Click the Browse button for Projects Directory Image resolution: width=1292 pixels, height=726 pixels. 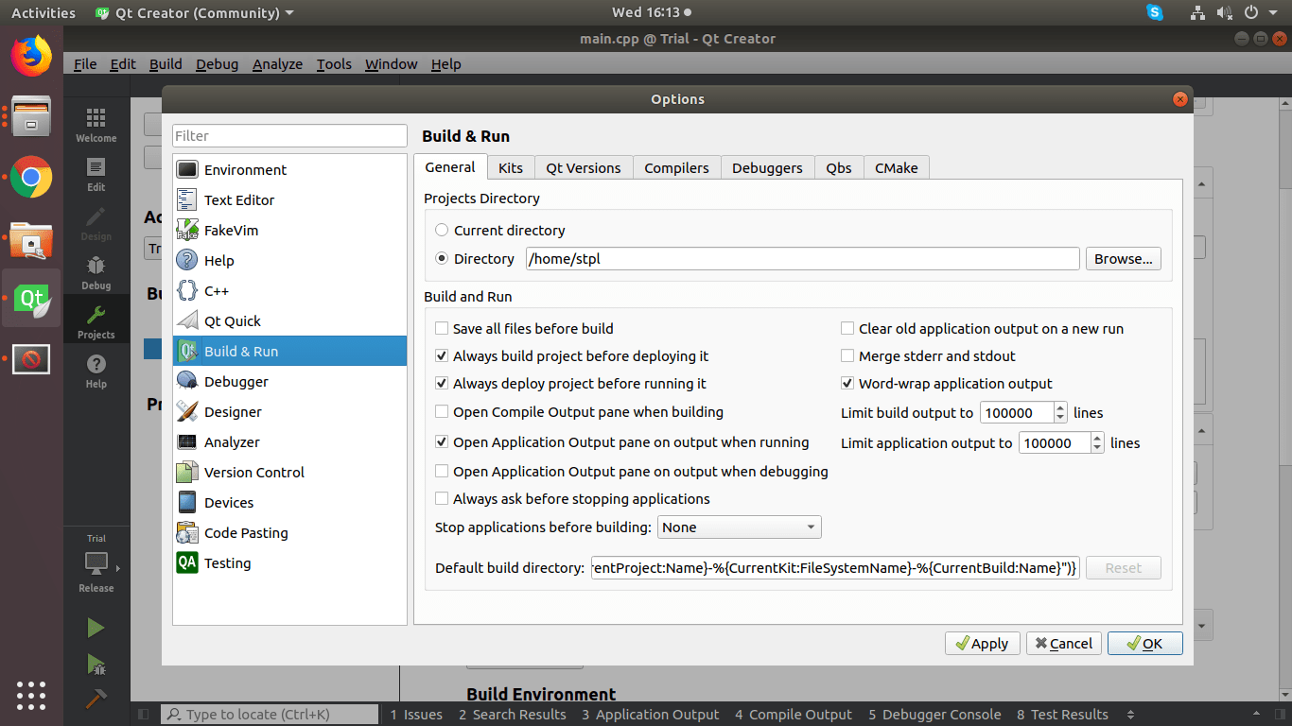1123,258
